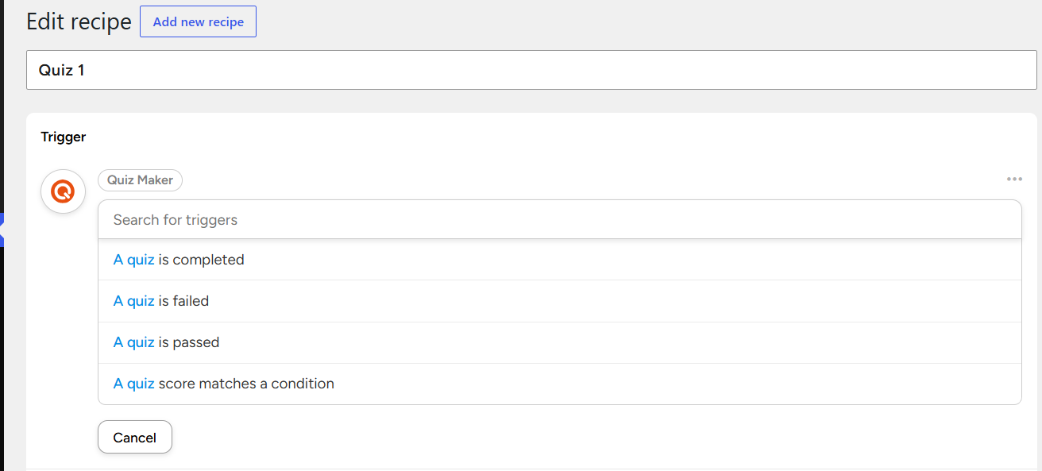1042x471 pixels.
Task: Click Add new recipe button
Action: point(198,21)
